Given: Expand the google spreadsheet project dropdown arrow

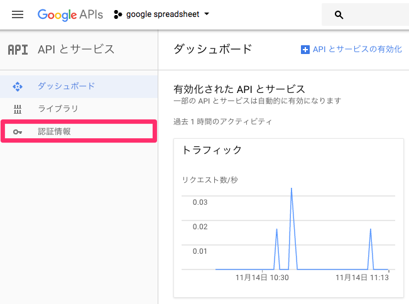Looking at the screenshot, I should point(207,14).
